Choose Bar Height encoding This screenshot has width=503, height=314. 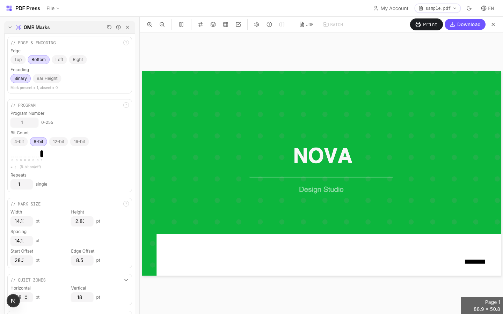click(47, 78)
